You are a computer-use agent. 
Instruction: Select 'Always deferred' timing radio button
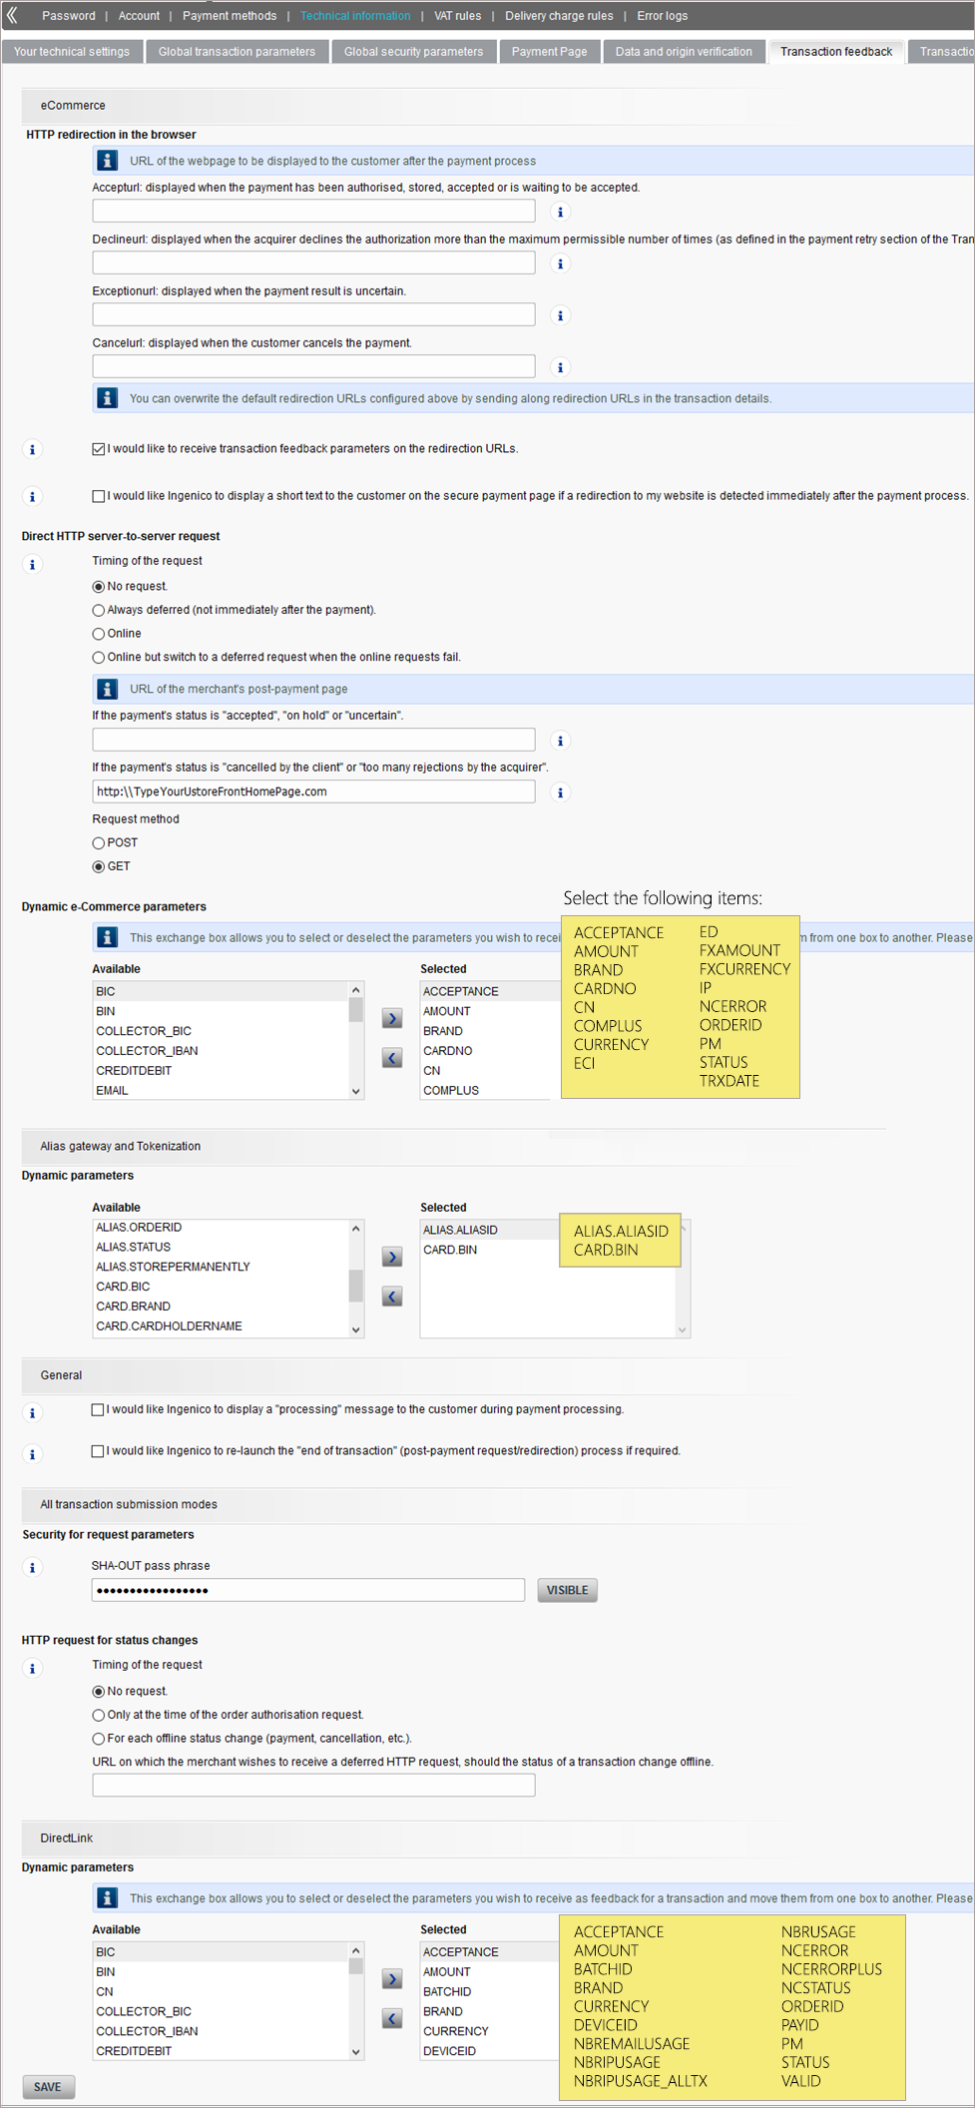pos(98,610)
